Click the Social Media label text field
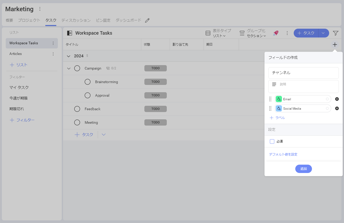This screenshot has height=223, width=344. [304, 108]
